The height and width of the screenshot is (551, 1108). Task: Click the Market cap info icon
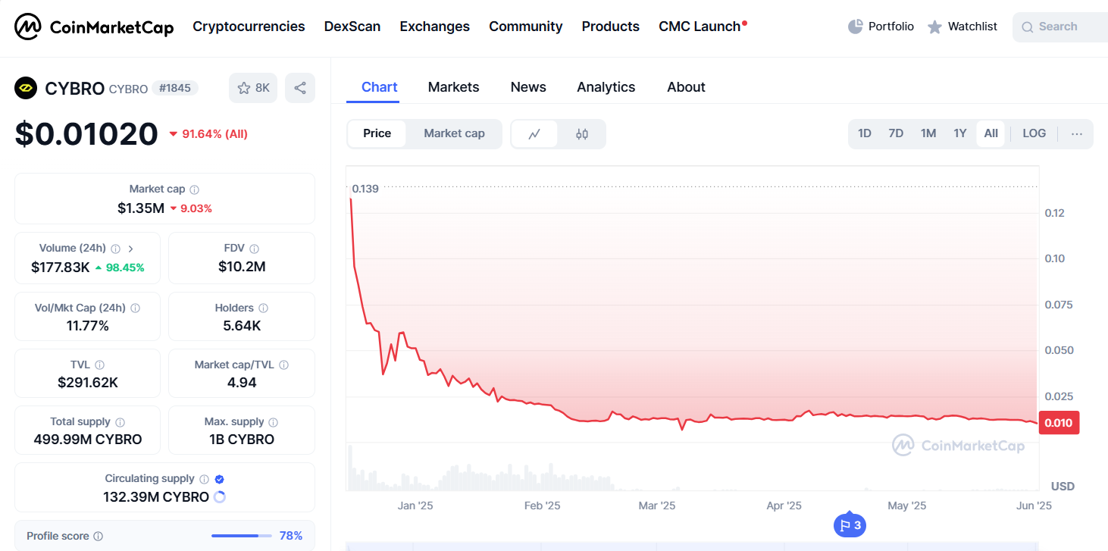(195, 189)
